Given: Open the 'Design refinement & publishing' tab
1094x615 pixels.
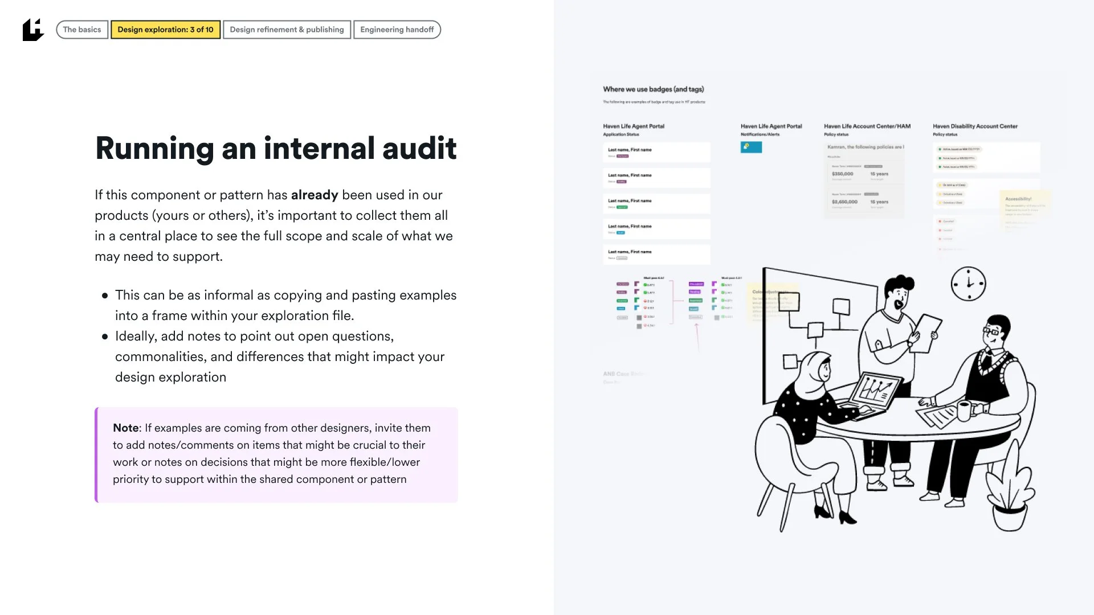Looking at the screenshot, I should click(x=287, y=29).
